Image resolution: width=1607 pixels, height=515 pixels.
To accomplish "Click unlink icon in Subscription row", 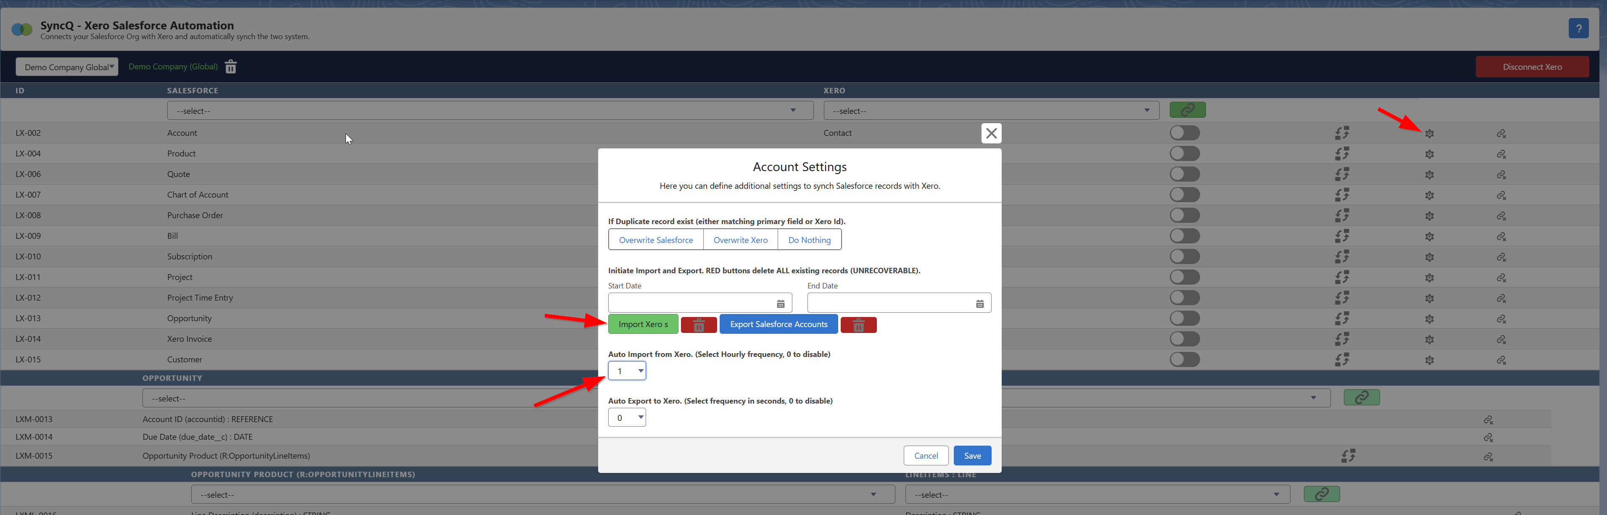I will coord(1501,257).
